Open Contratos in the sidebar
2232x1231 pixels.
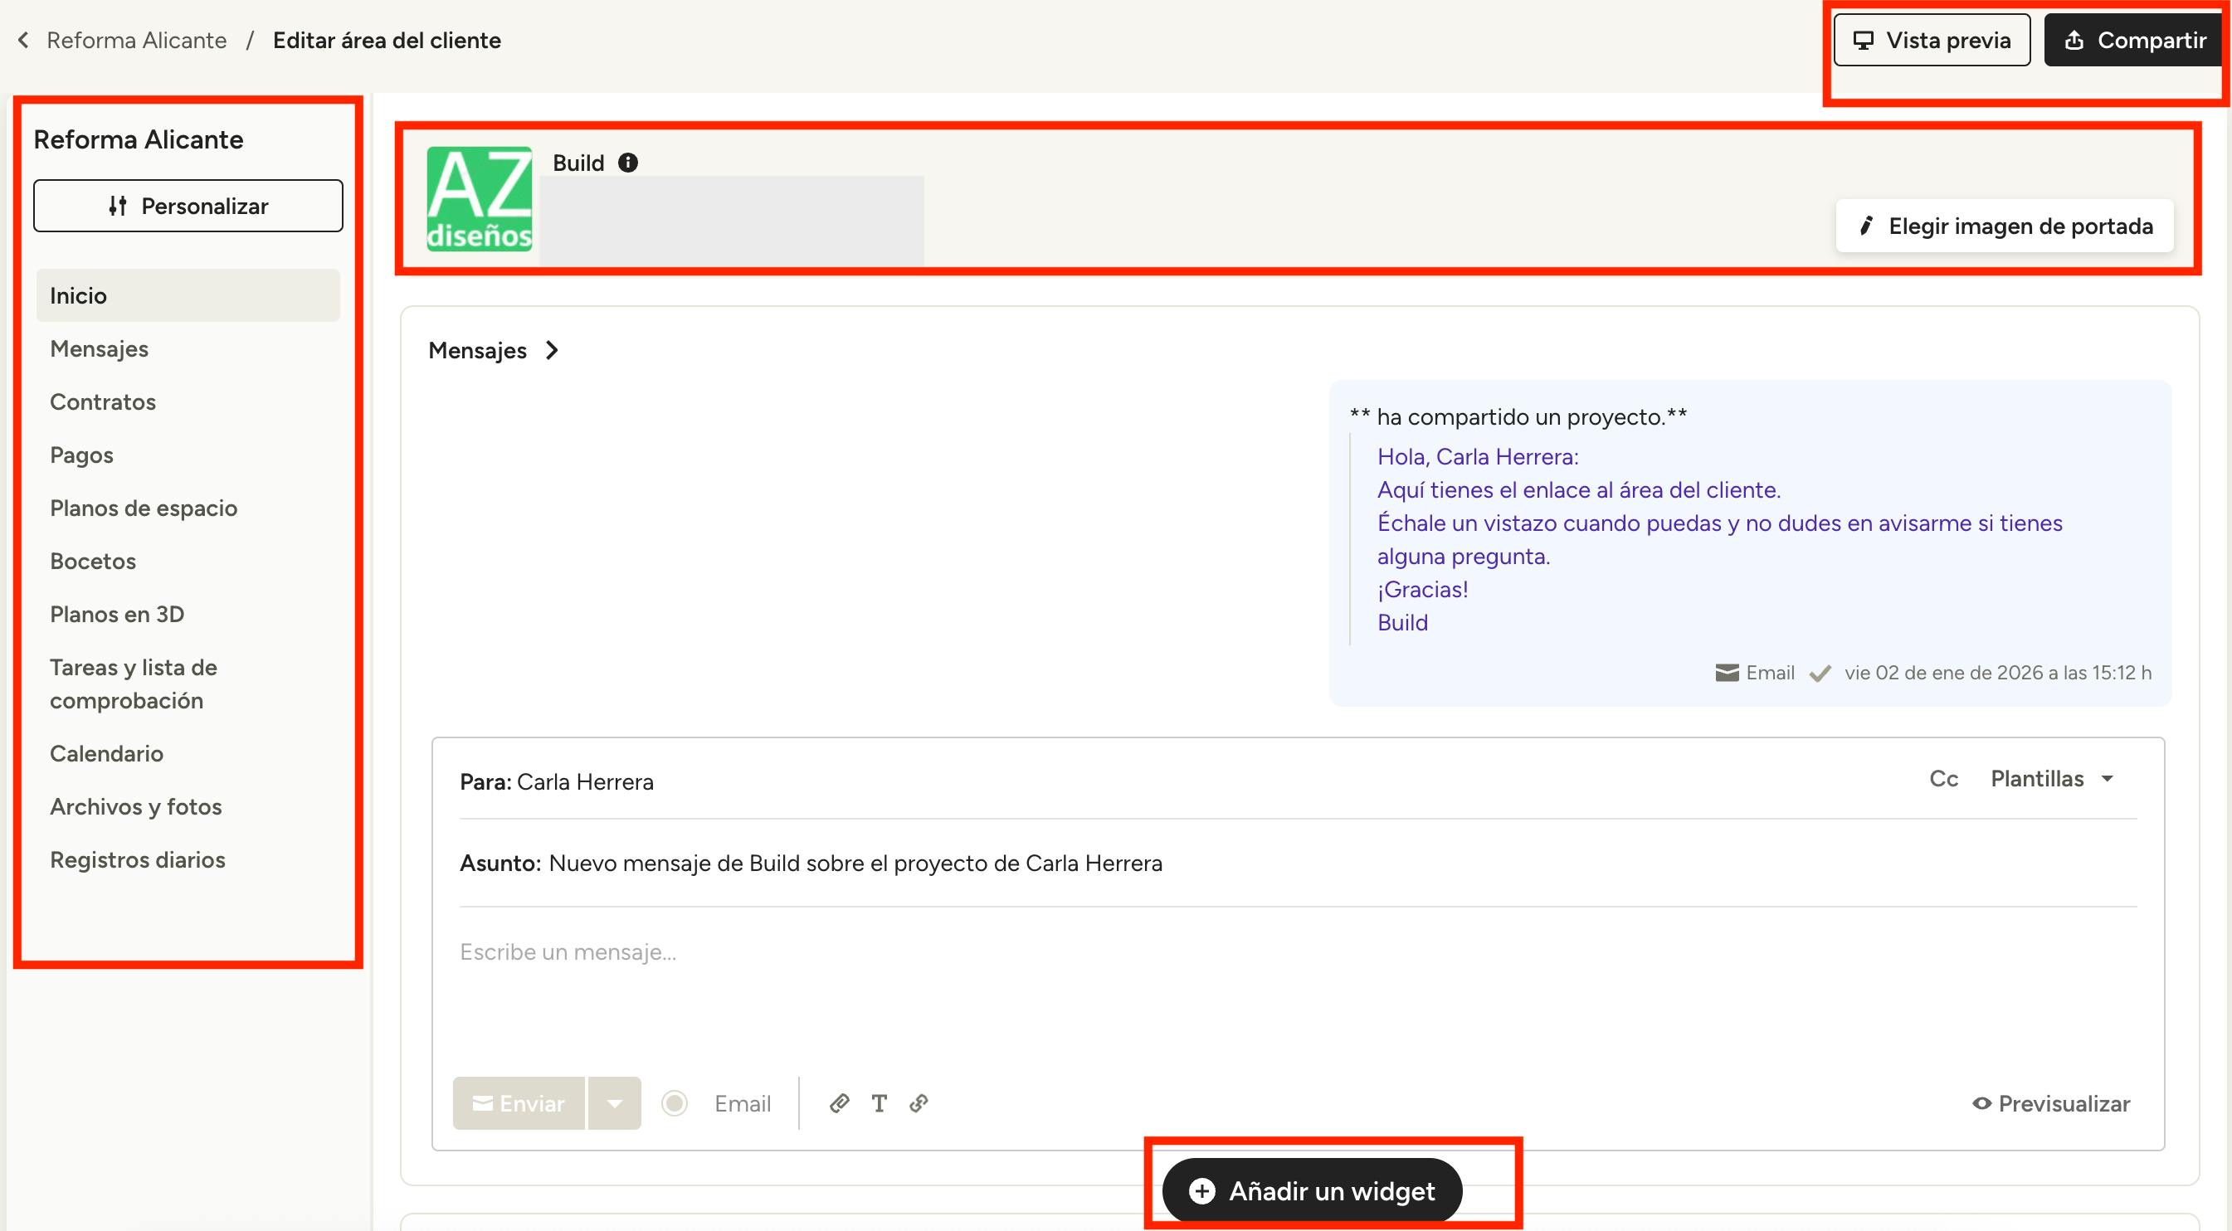tap(102, 402)
